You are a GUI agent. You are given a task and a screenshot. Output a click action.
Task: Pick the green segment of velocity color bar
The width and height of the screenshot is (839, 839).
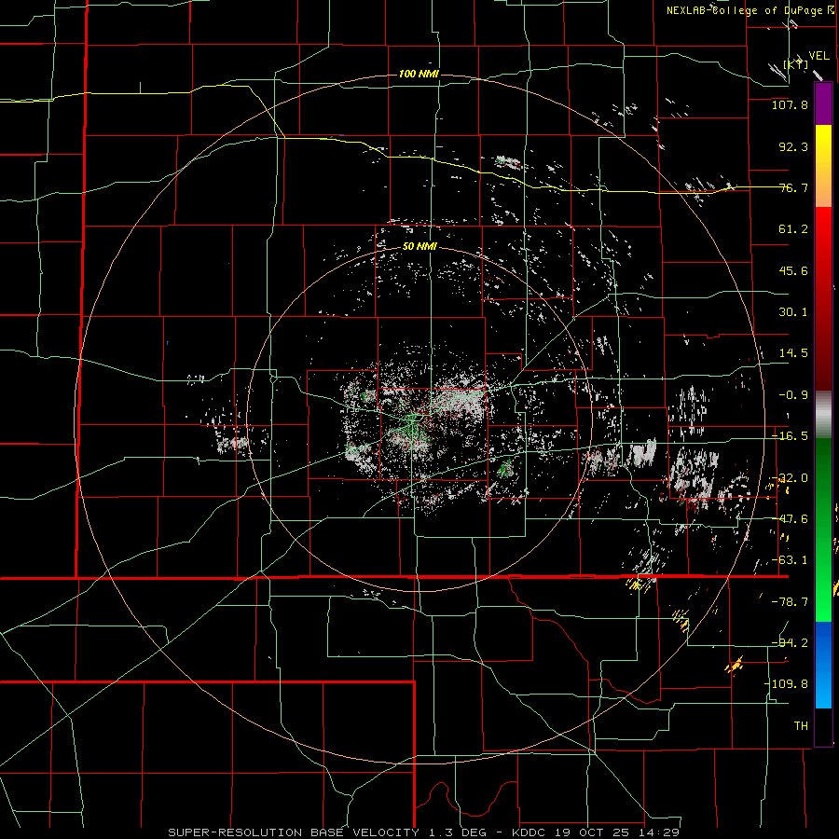point(823,530)
